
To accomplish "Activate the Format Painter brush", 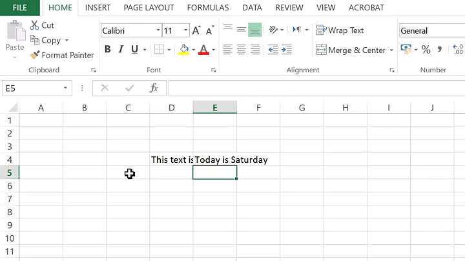I will tap(35, 55).
